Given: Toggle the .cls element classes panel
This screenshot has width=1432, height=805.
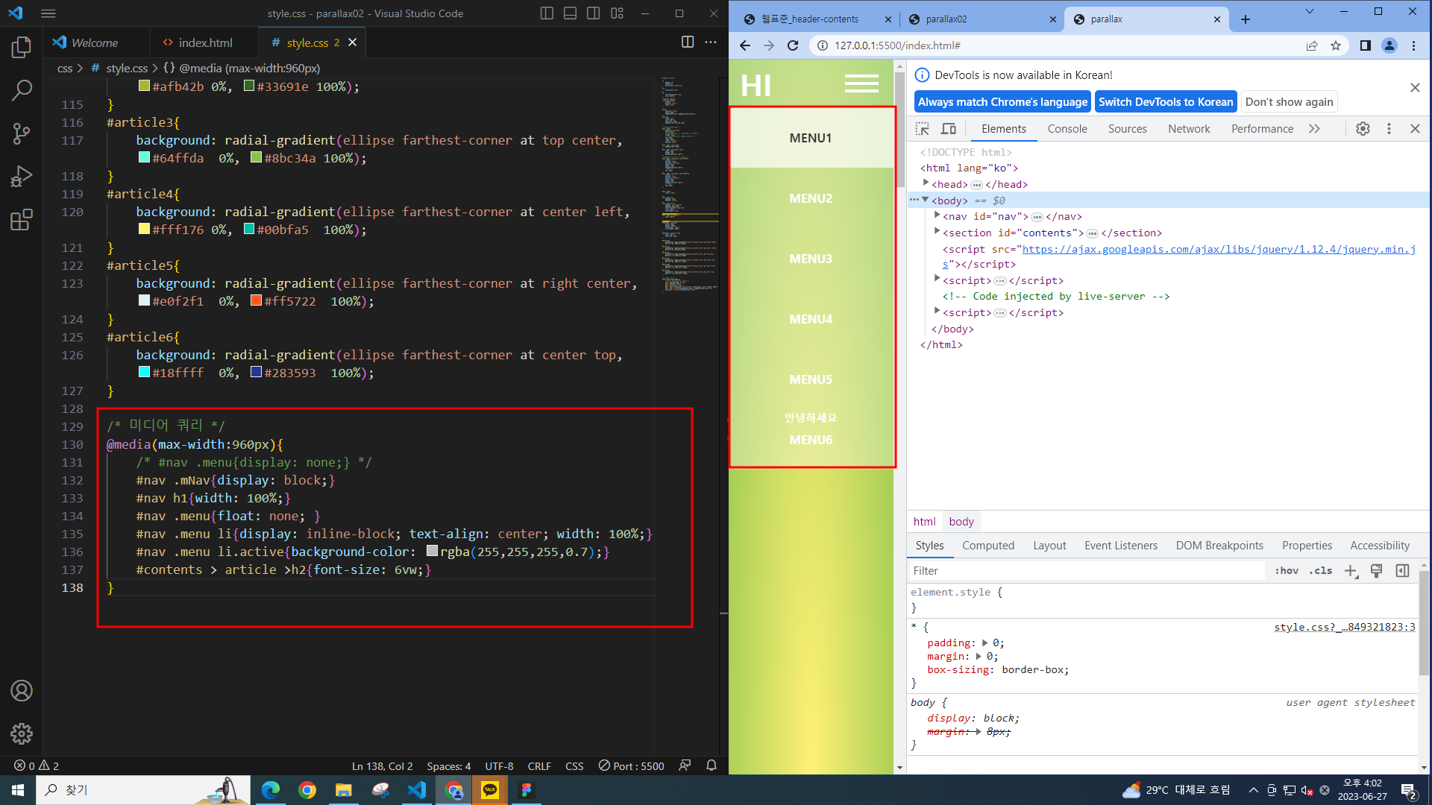Looking at the screenshot, I should (1320, 571).
